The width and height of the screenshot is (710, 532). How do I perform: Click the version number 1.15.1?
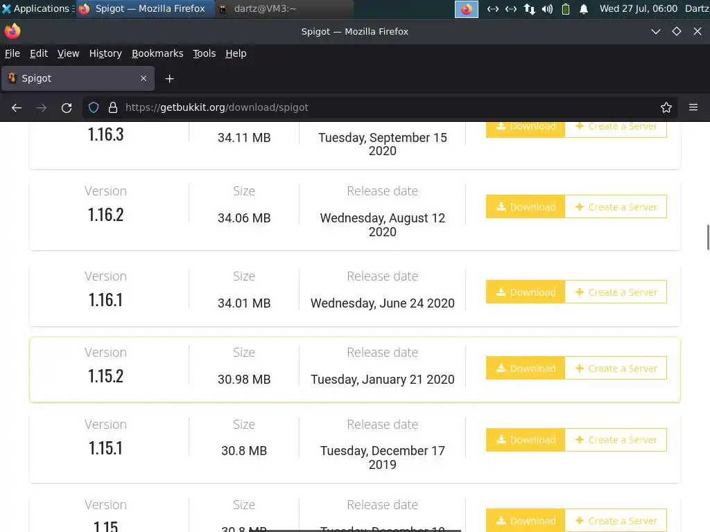click(x=105, y=448)
